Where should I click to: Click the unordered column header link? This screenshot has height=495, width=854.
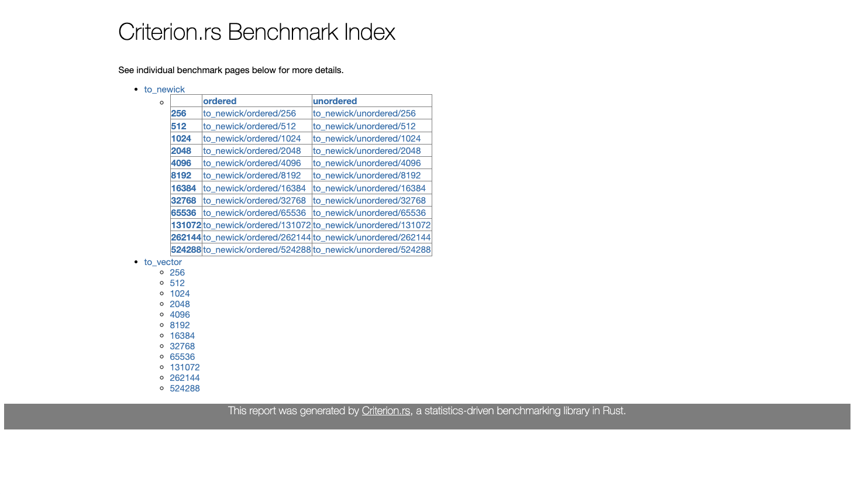coord(335,101)
